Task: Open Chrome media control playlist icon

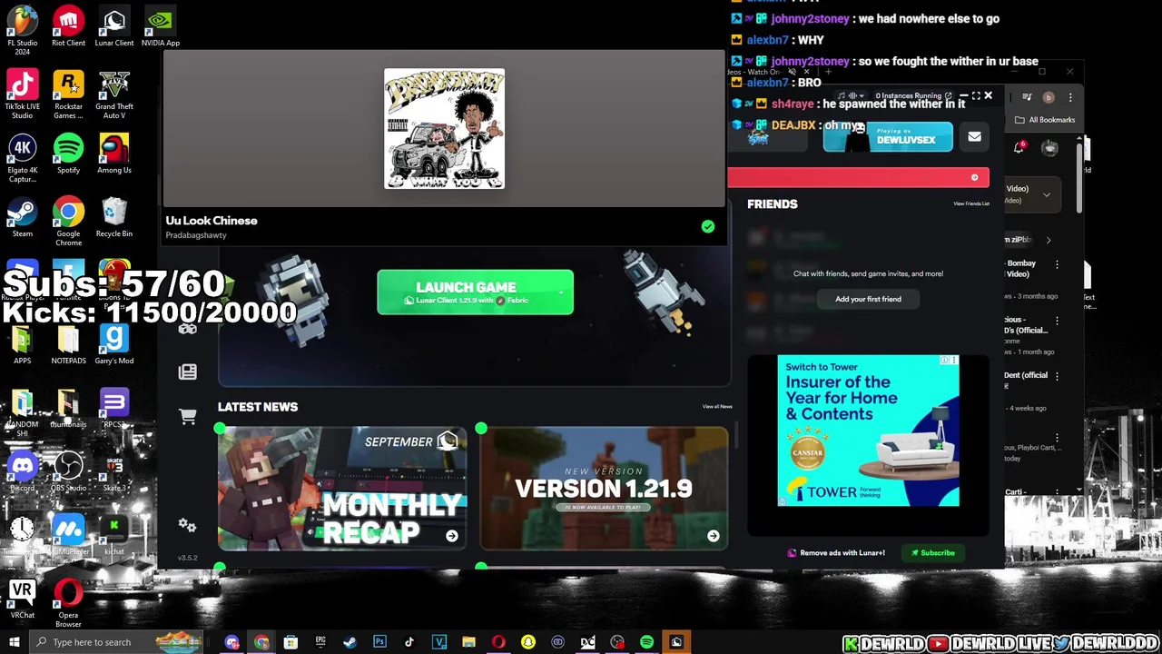Action: click(1027, 97)
